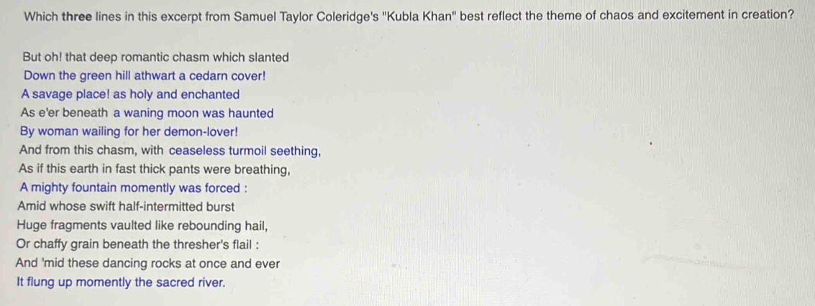This screenshot has height=306, width=815.
Task: Click the bold word 'three' in the question
Action: point(77,15)
